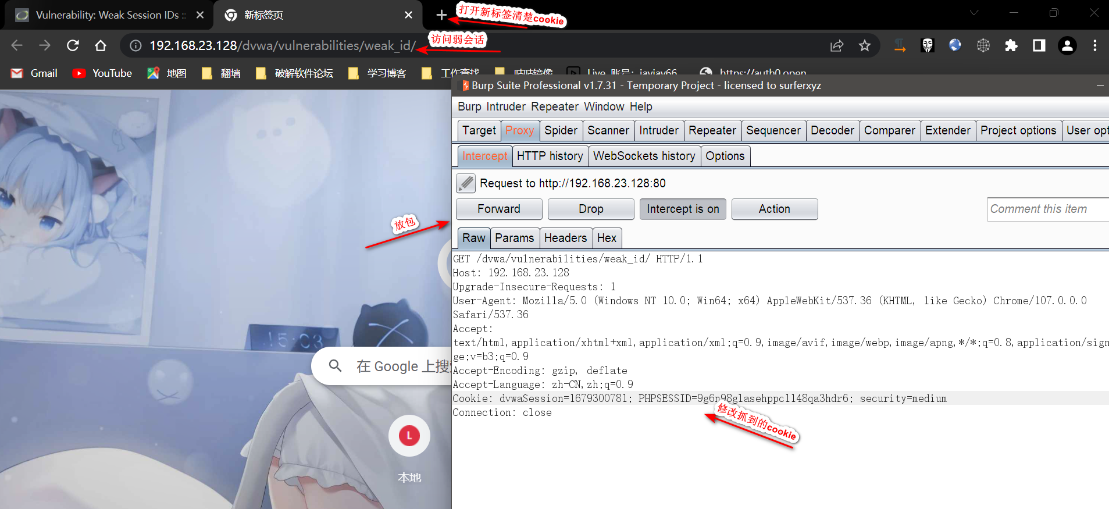This screenshot has height=509, width=1109.
Task: Toggle the 'Intercept is on' button
Action: [x=683, y=209]
